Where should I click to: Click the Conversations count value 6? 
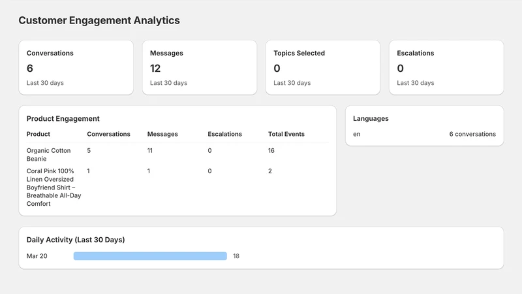(x=30, y=69)
